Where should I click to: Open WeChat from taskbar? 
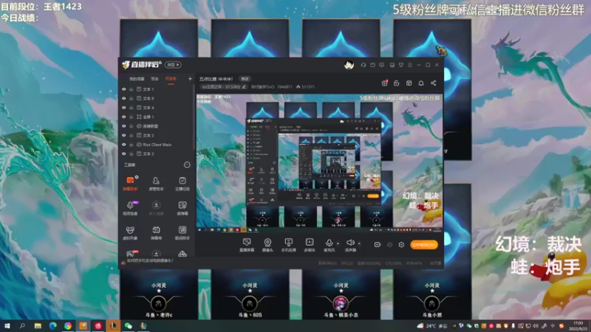[128, 326]
